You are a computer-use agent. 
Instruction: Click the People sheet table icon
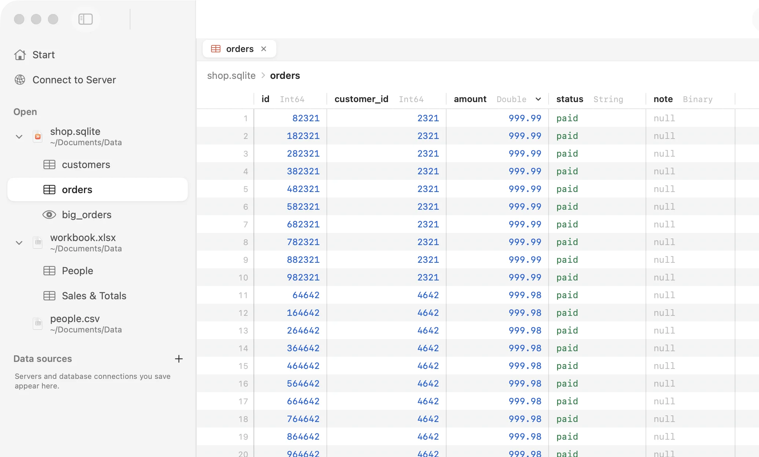[x=49, y=271]
